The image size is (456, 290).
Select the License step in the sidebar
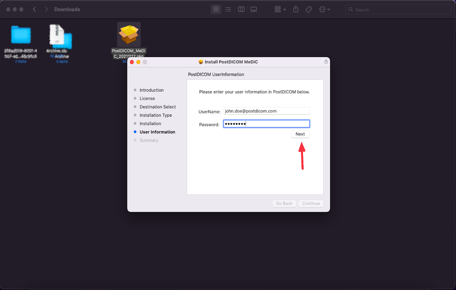[x=147, y=98]
